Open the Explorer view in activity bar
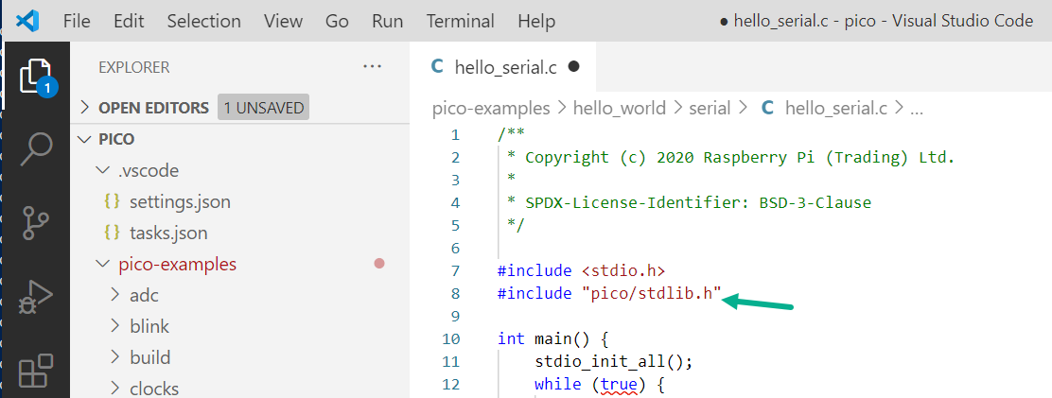Image resolution: width=1052 pixels, height=398 pixels. point(37,78)
